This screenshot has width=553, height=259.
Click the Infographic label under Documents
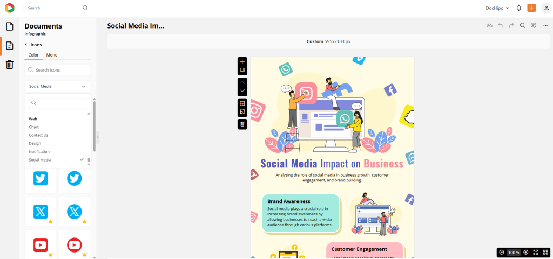click(35, 34)
